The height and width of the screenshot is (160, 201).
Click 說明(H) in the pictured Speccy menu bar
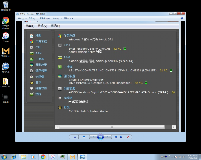click(x=55, y=26)
